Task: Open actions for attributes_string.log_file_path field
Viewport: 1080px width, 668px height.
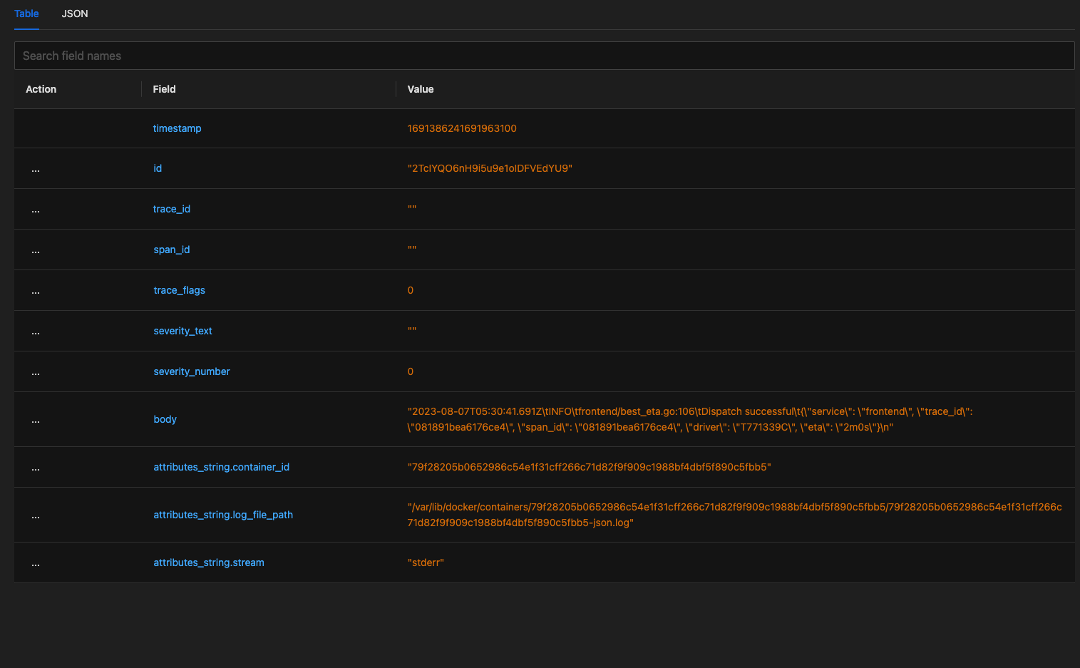Action: click(36, 515)
